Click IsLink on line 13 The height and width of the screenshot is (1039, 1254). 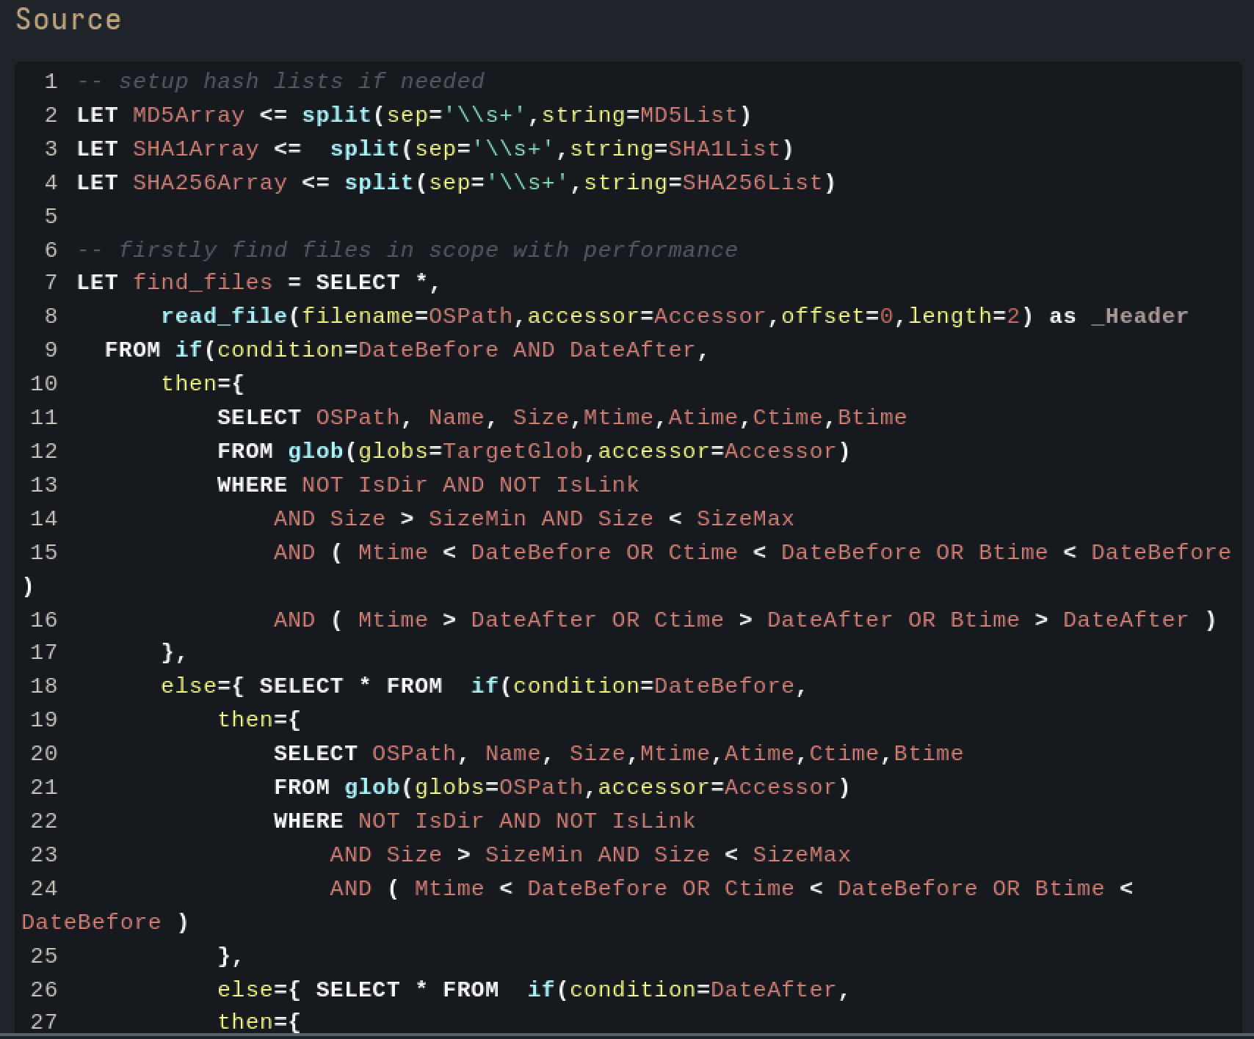(597, 485)
